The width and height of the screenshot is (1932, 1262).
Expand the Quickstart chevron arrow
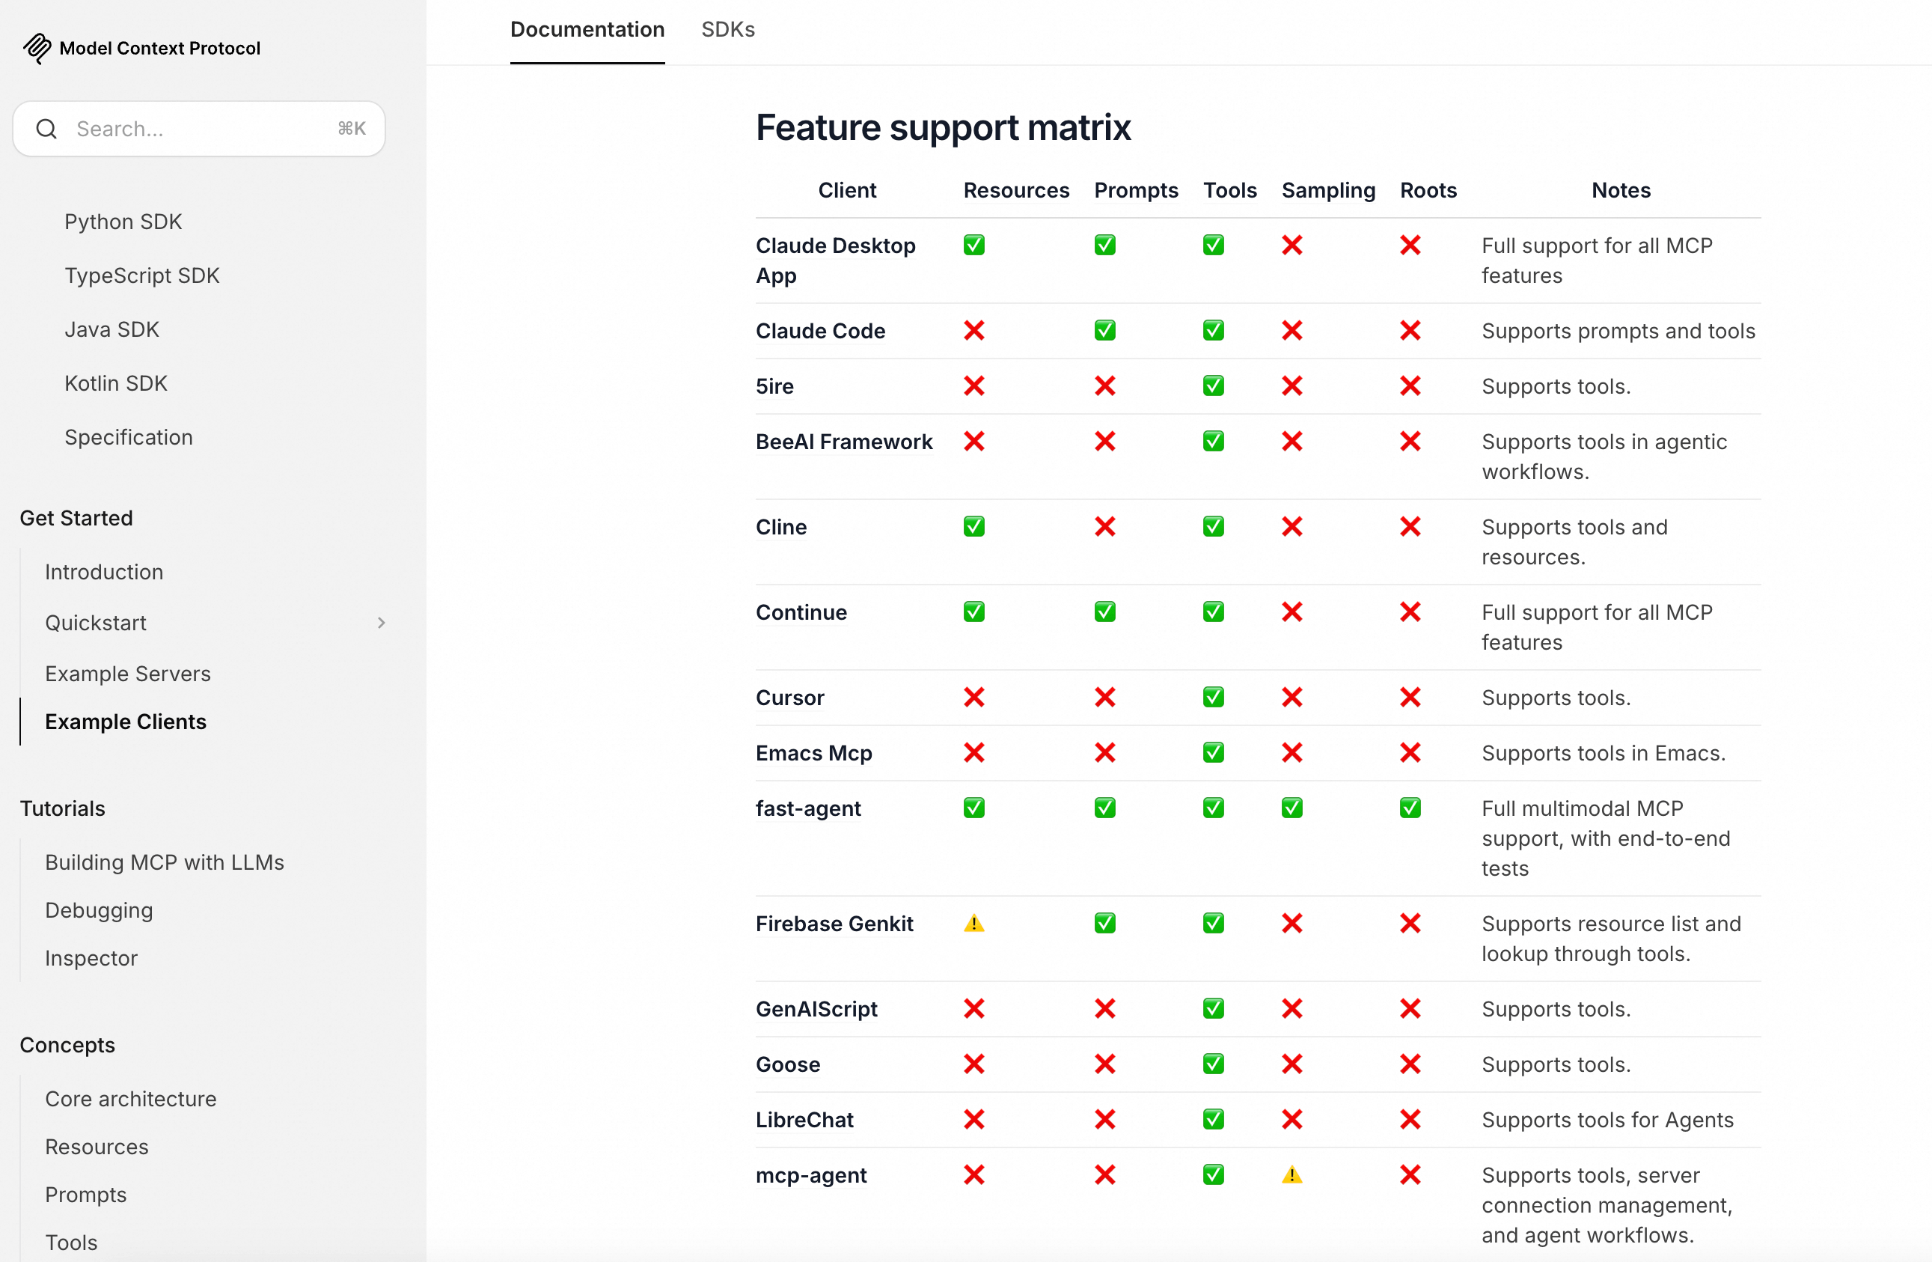(x=381, y=623)
